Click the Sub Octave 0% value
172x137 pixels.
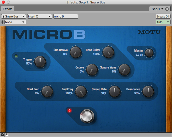pos(65,54)
